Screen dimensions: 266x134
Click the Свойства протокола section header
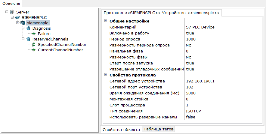pos(133,75)
